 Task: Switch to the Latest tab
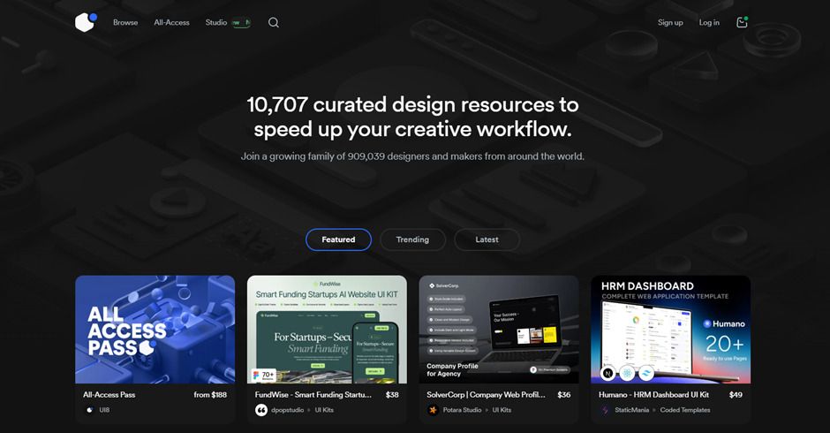tap(487, 239)
